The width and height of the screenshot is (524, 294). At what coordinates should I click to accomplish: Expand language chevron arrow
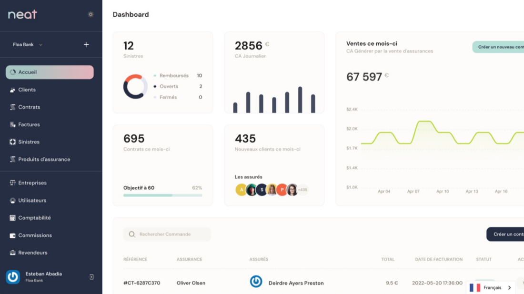point(509,288)
